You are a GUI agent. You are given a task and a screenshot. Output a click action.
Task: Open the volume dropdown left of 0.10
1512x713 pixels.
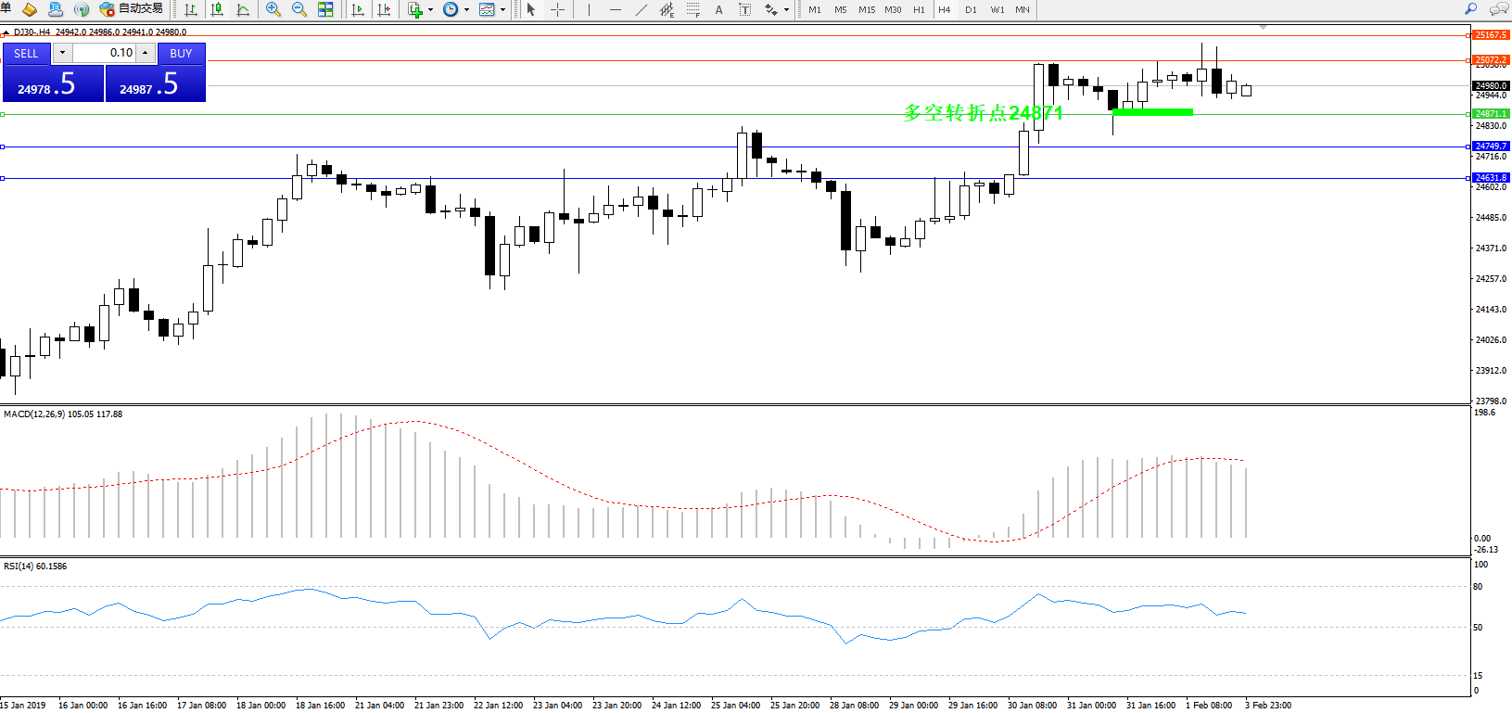coord(62,53)
